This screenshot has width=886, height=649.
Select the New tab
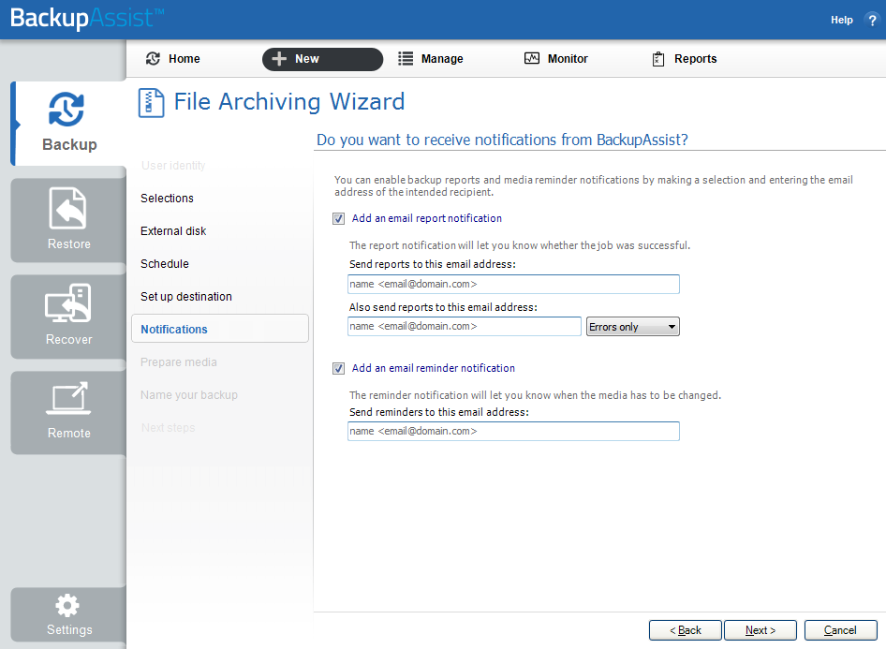pyautogui.click(x=322, y=59)
